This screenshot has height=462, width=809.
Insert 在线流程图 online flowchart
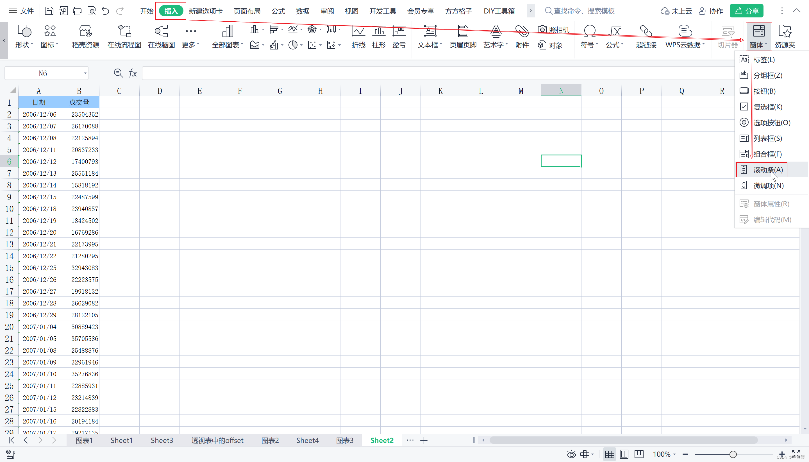tap(124, 37)
